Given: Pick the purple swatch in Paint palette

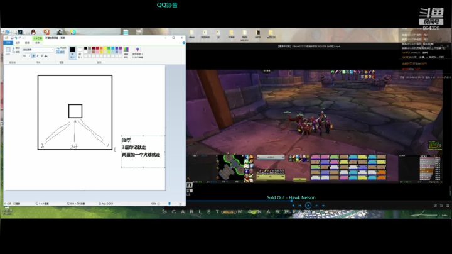Looking at the screenshot, I should tap(121, 48).
